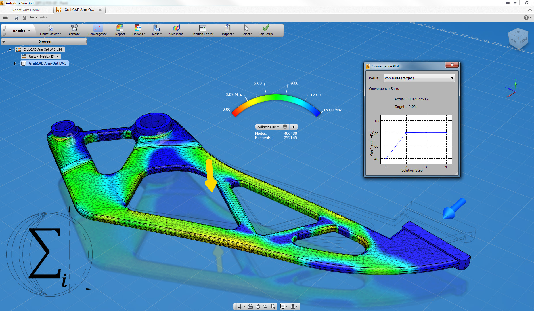
Task: Click the 15.00 Max. legend label
Action: (333, 110)
